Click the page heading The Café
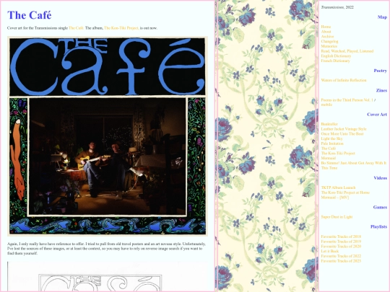Screen dimensions: 390x292 (x=30, y=15)
